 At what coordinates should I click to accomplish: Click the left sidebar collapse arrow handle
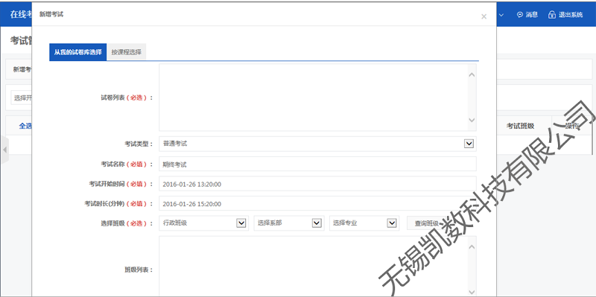pos(4,150)
